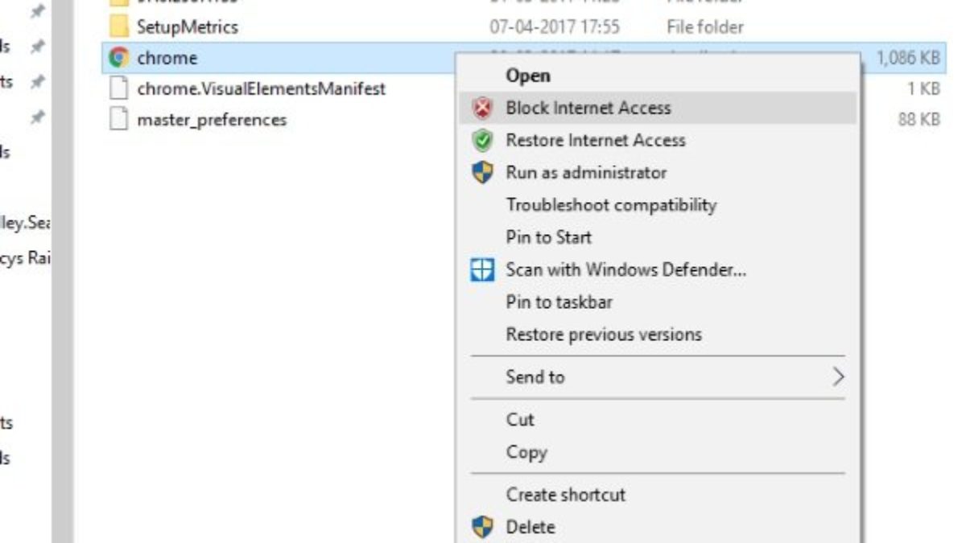Screen dimensions: 966x543
Task: Select Pin to taskbar option
Action: (559, 302)
